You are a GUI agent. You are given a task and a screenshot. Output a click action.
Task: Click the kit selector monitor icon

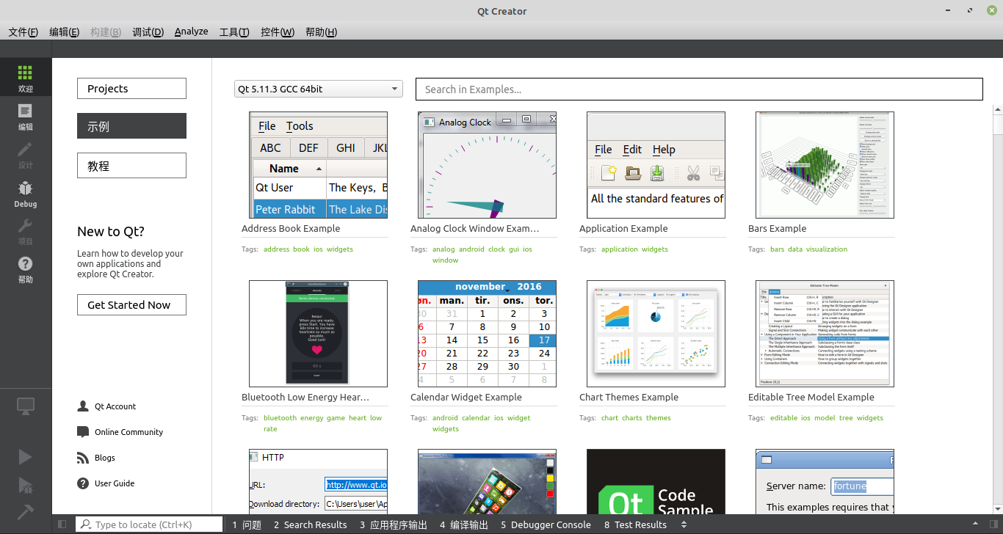26,406
